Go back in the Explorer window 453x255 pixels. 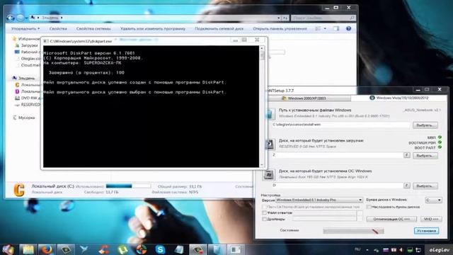click(x=11, y=18)
